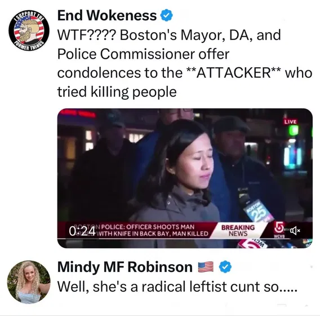Screen dimensions: 320x316
Task: Click the LIVE badge on video
Action: pos(290,122)
